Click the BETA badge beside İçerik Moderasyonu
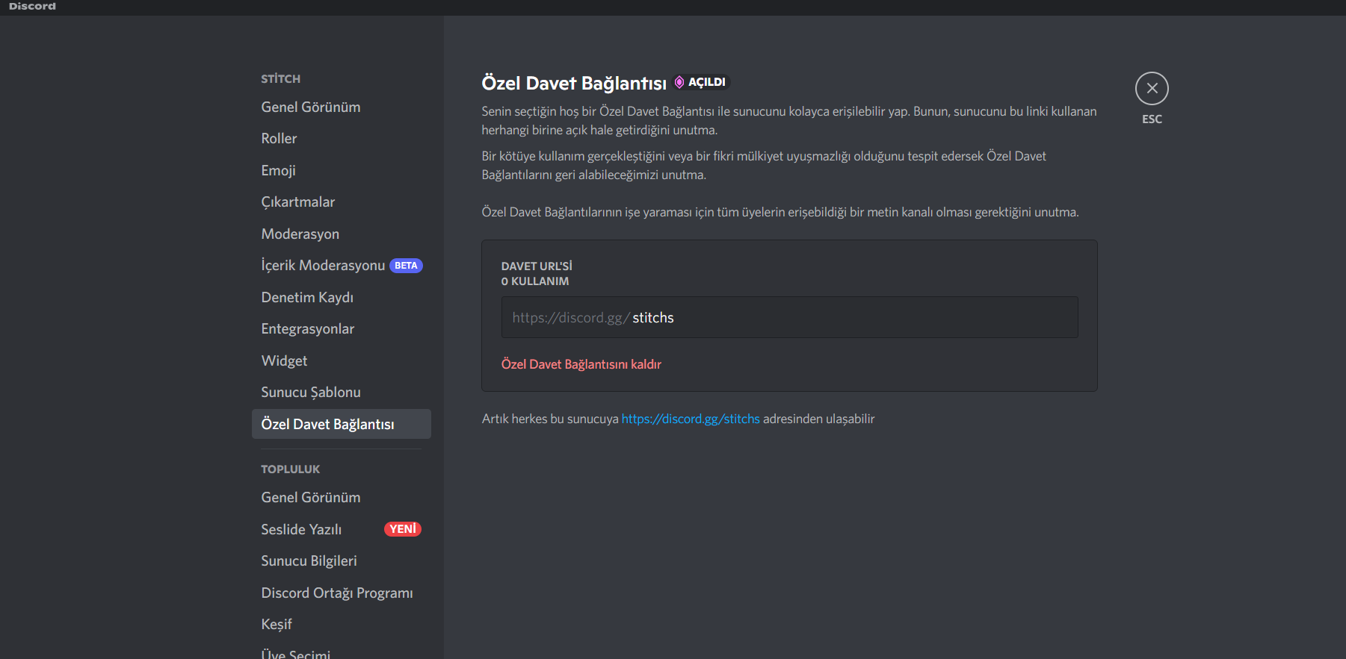The width and height of the screenshot is (1346, 659). (406, 266)
